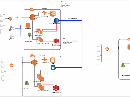Click the ELB icon in Primary region
The image size is (130, 97).
click(32, 17)
